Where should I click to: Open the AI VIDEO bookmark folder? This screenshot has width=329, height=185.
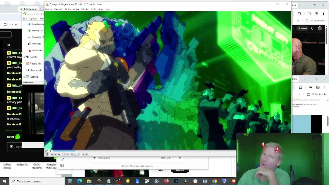tap(11, 24)
